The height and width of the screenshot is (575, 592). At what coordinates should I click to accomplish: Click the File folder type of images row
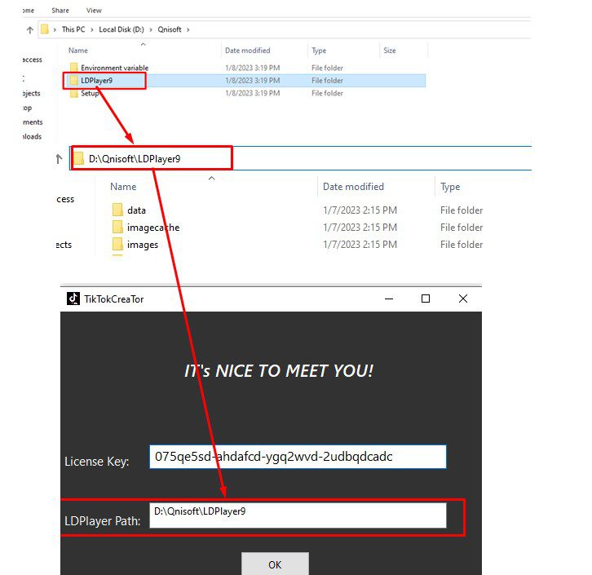pyautogui.click(x=462, y=245)
